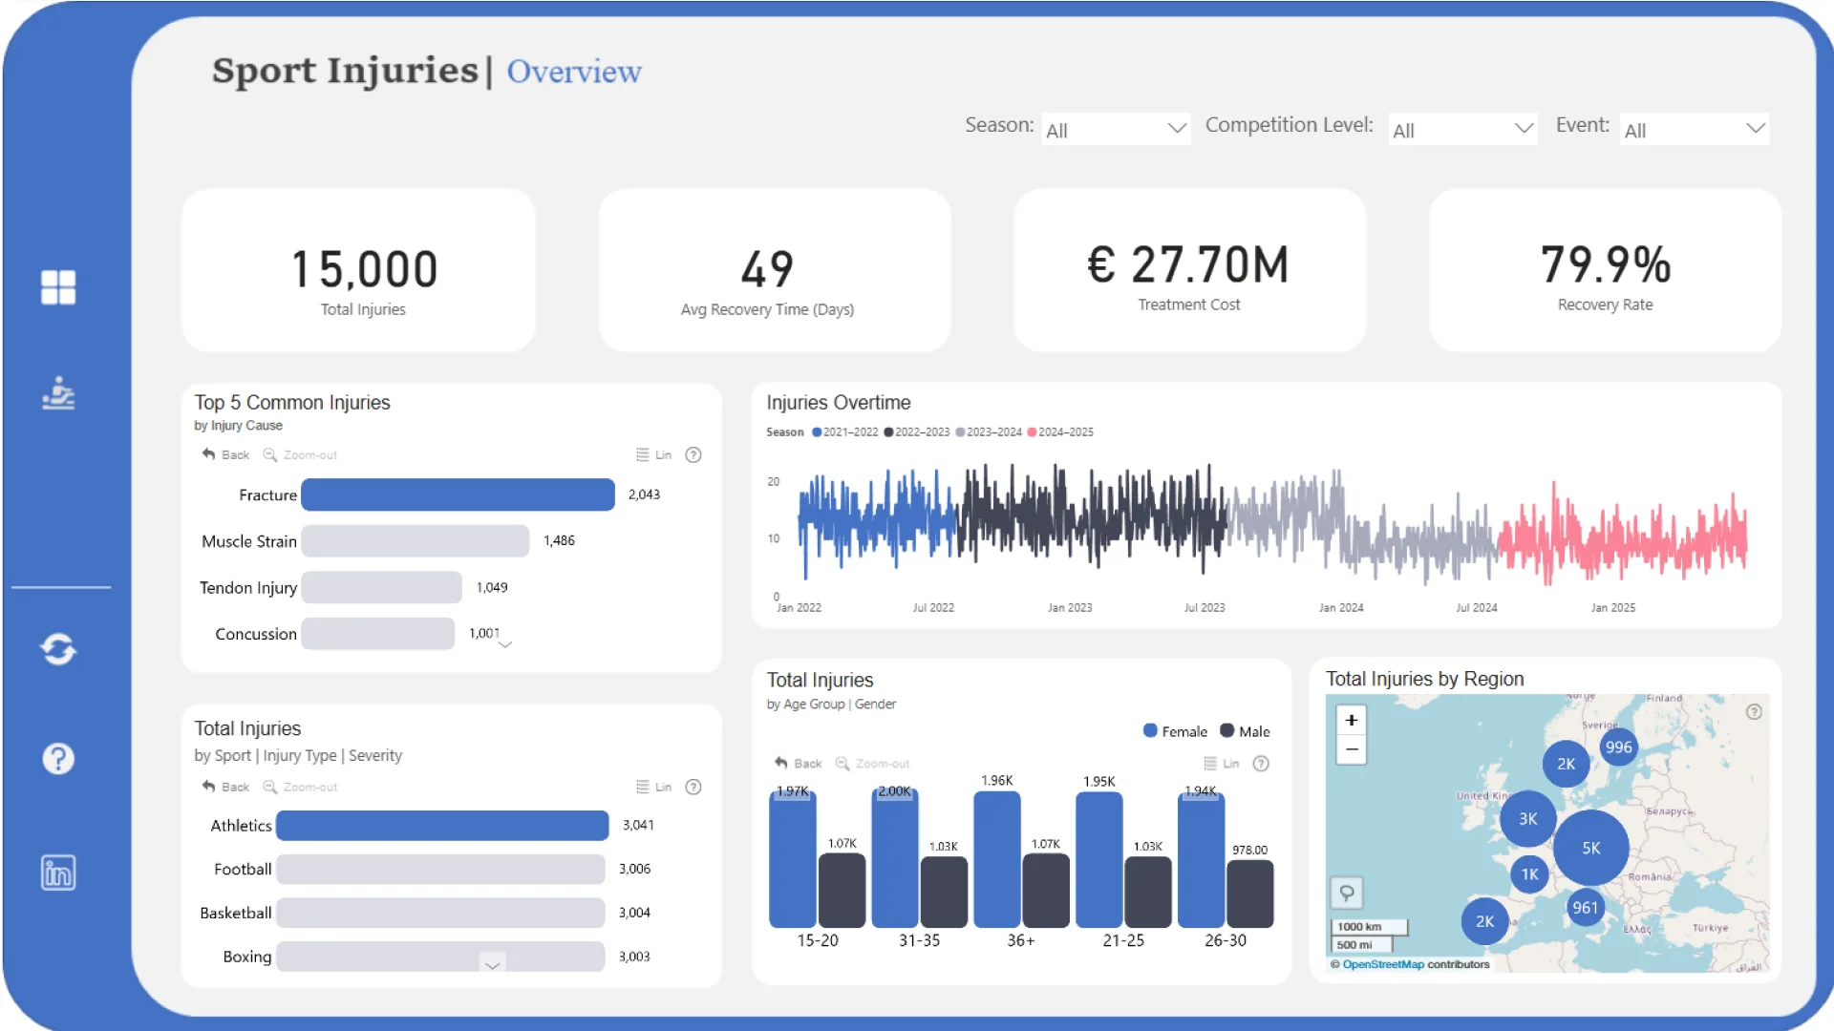Click Zoom-out in Top 5 Common Injuries

click(x=300, y=454)
